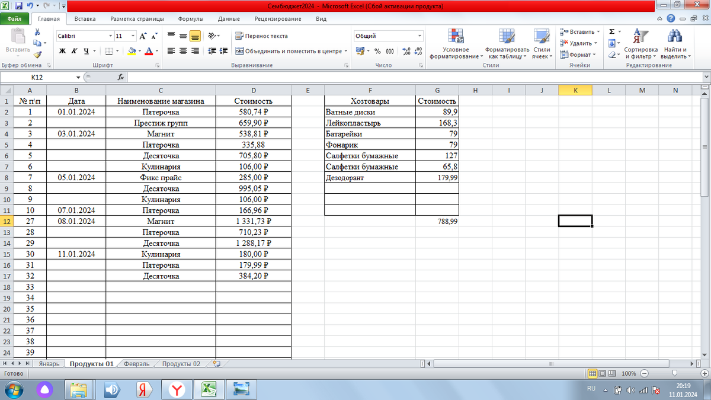
Task: Open Найти и выделить binoculars menu
Action: pyautogui.click(x=675, y=43)
